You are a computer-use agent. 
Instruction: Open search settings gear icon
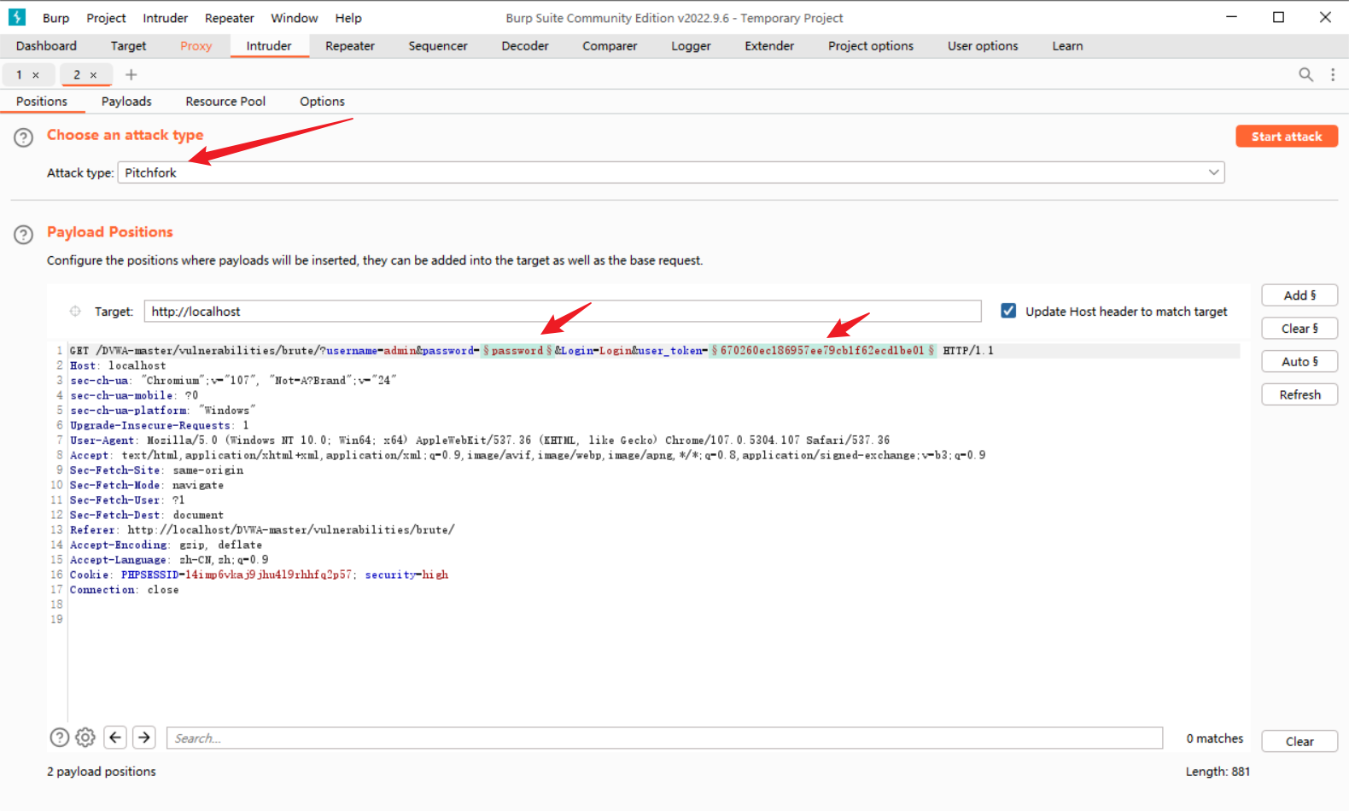(85, 738)
